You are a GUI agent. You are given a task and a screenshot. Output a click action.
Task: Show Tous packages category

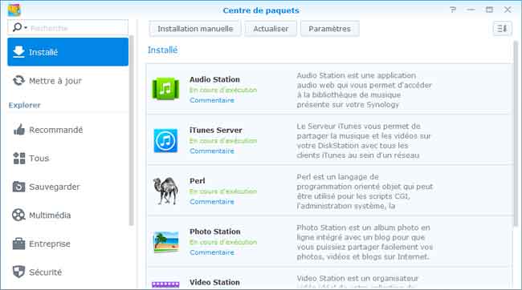[68, 158]
